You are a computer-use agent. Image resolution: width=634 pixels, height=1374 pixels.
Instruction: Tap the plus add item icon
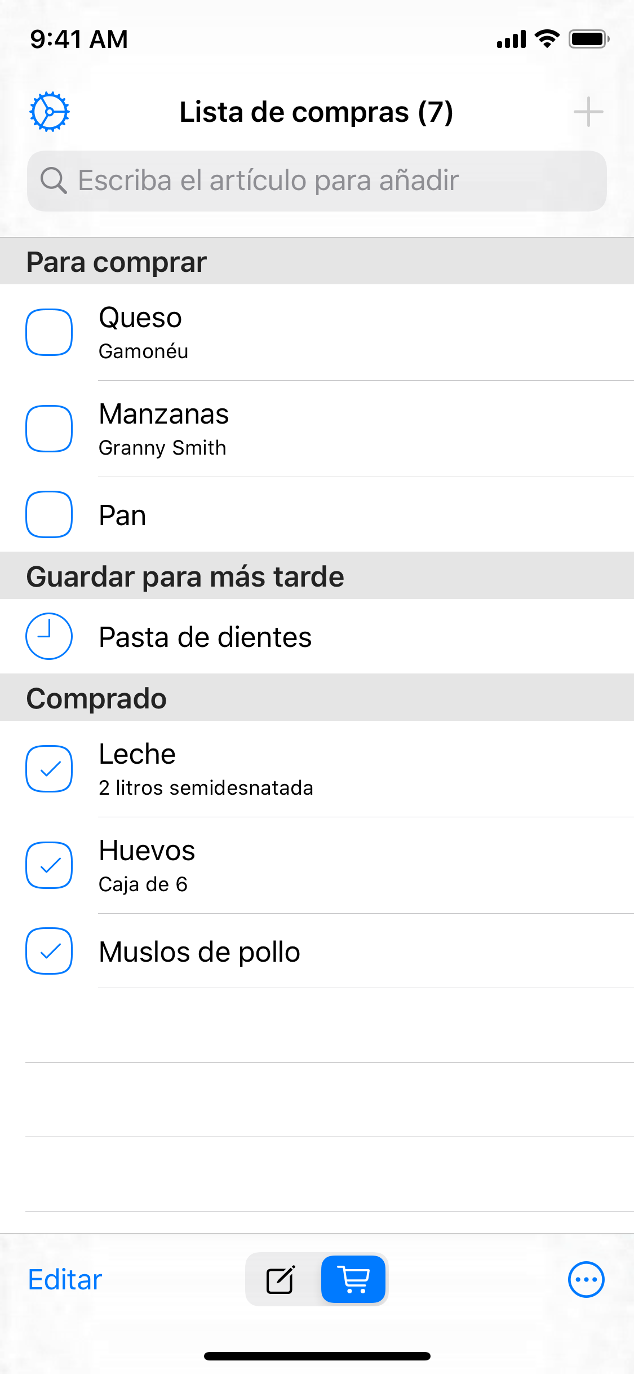(588, 112)
